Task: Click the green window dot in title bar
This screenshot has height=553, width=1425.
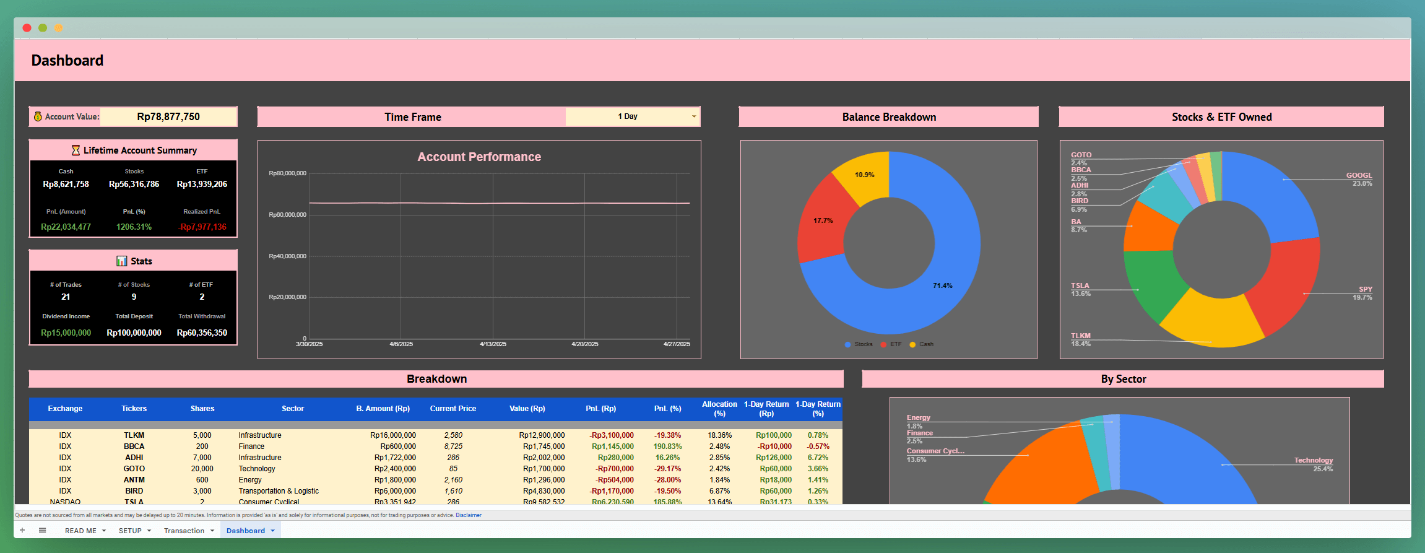Action: tap(43, 28)
